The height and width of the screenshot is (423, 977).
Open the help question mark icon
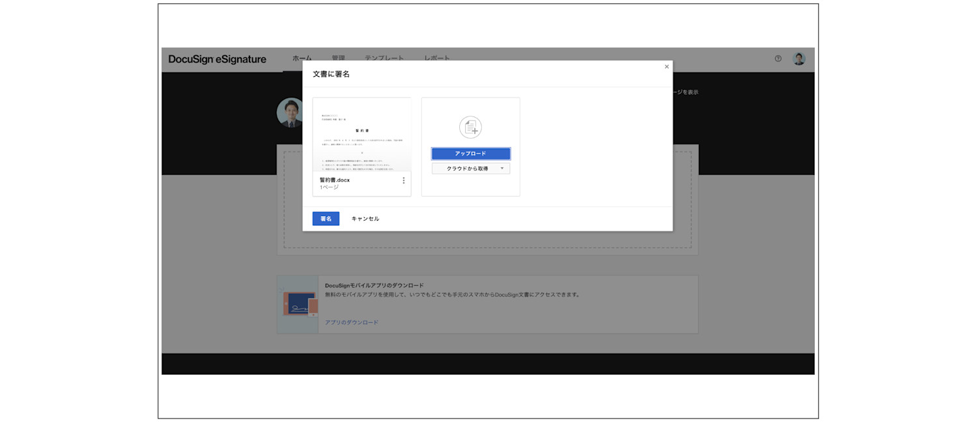[x=778, y=59]
